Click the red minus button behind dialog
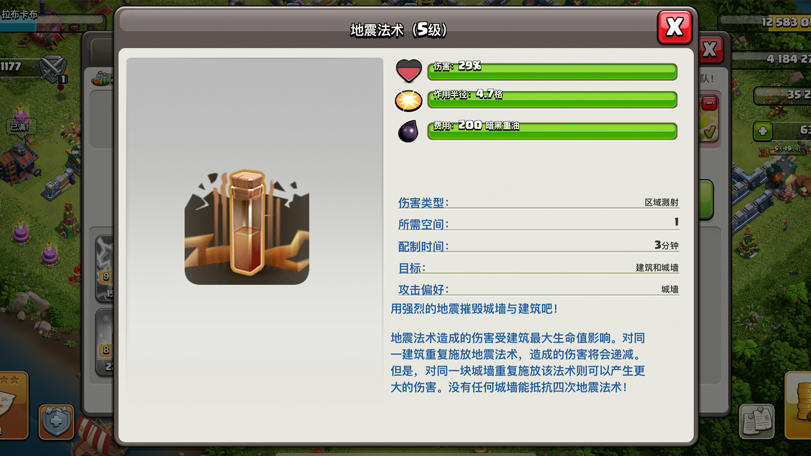 pyautogui.click(x=709, y=104)
